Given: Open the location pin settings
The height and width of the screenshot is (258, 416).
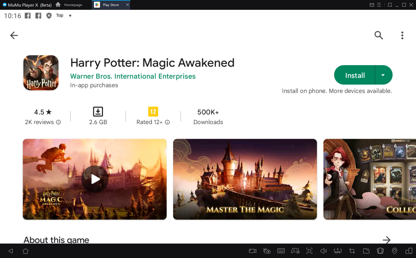Looking at the screenshot, I should [x=395, y=251].
